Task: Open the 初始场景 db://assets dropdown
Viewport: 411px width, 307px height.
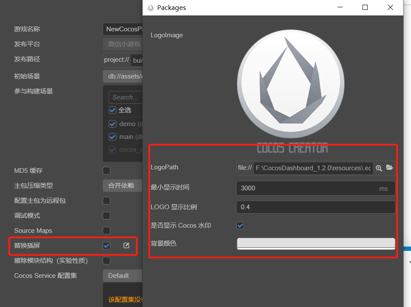Action: (123, 76)
